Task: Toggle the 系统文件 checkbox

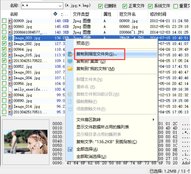Action: pos(150,6)
